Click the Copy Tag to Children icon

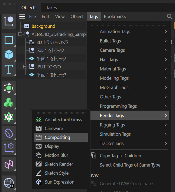click(94, 155)
